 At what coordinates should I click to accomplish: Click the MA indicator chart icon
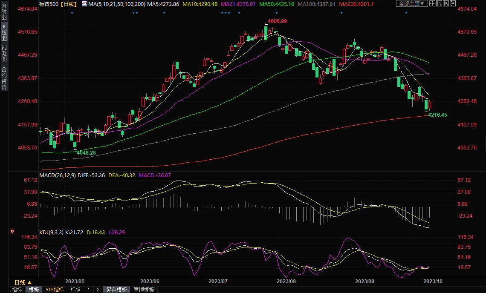pos(85,4)
